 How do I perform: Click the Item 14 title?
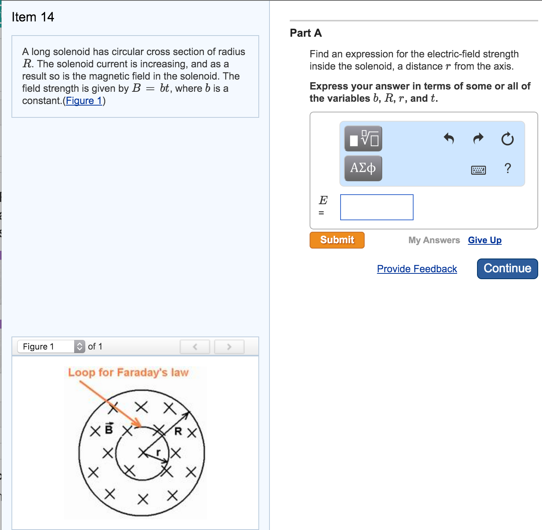pyautogui.click(x=33, y=17)
